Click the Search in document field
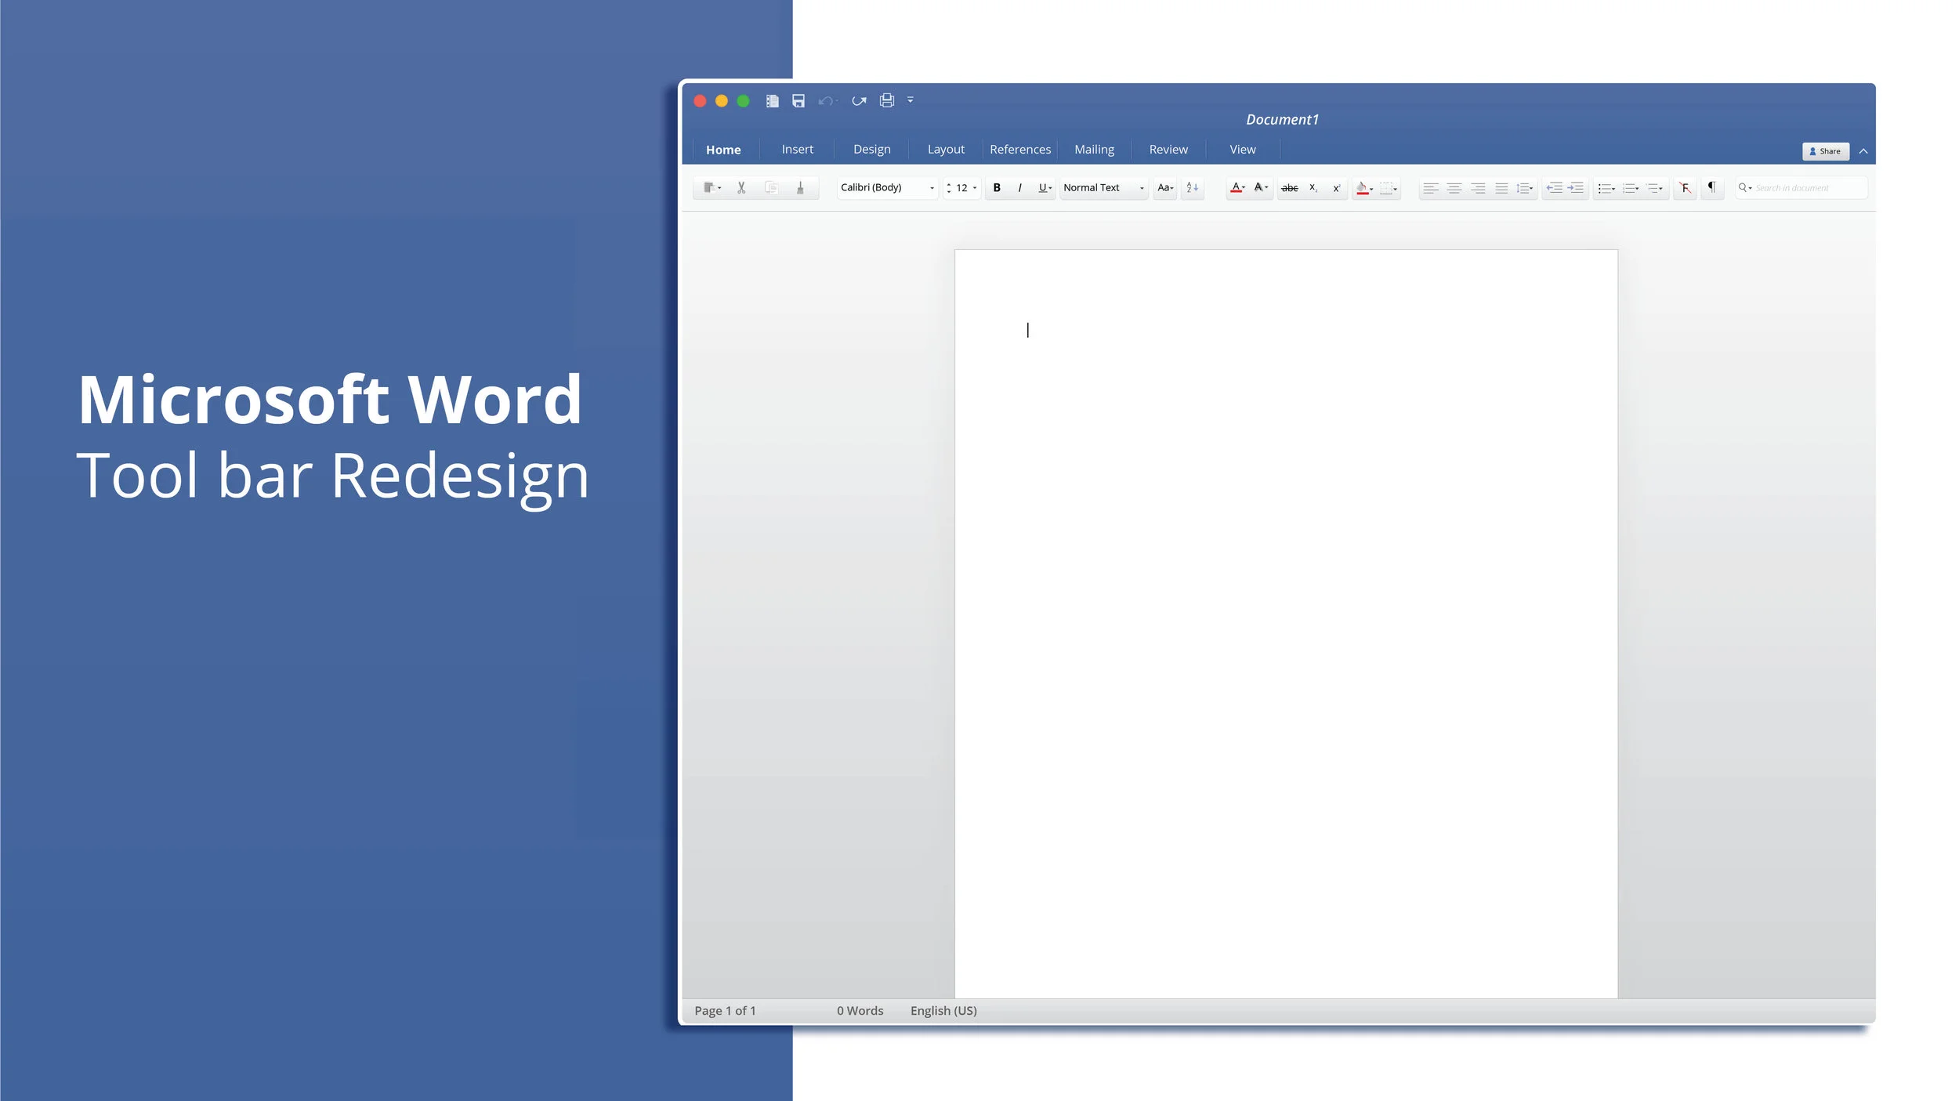The width and height of the screenshot is (1959, 1101). click(x=1800, y=188)
